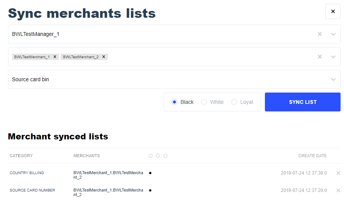Expand the BWLTestManager_1 manager dropdown
This screenshot has height=204, width=344.
tap(333, 34)
